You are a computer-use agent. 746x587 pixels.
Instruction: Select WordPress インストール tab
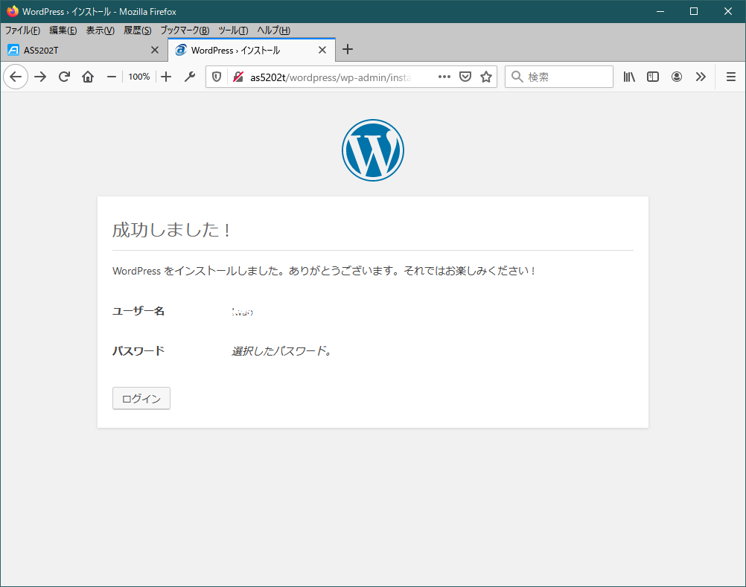[252, 50]
